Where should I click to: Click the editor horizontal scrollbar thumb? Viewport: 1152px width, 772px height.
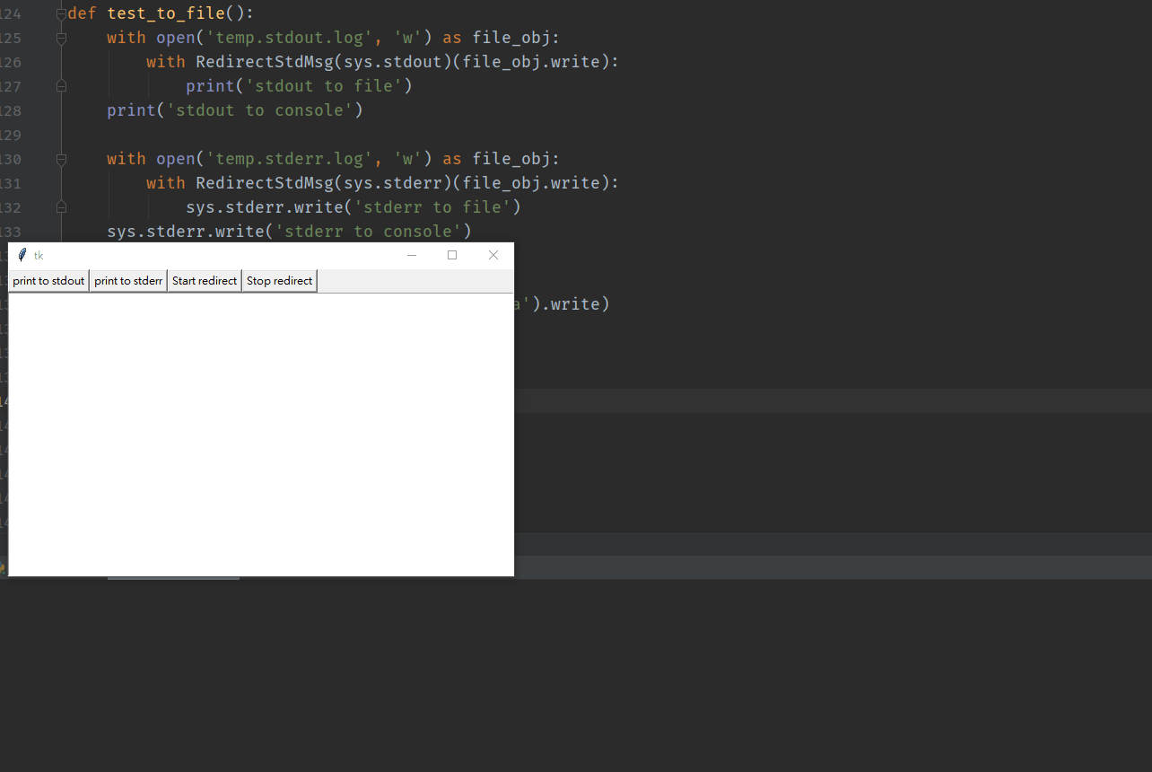click(173, 578)
